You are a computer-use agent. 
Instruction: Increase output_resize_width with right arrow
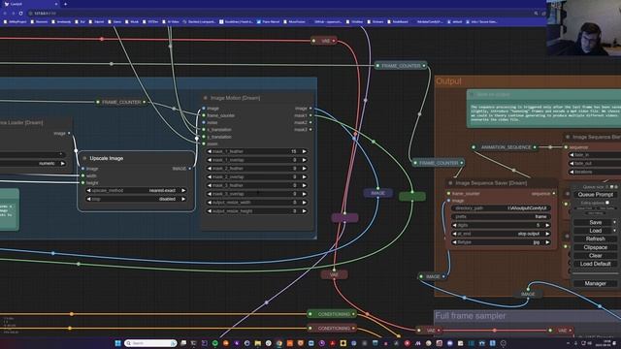coord(304,203)
